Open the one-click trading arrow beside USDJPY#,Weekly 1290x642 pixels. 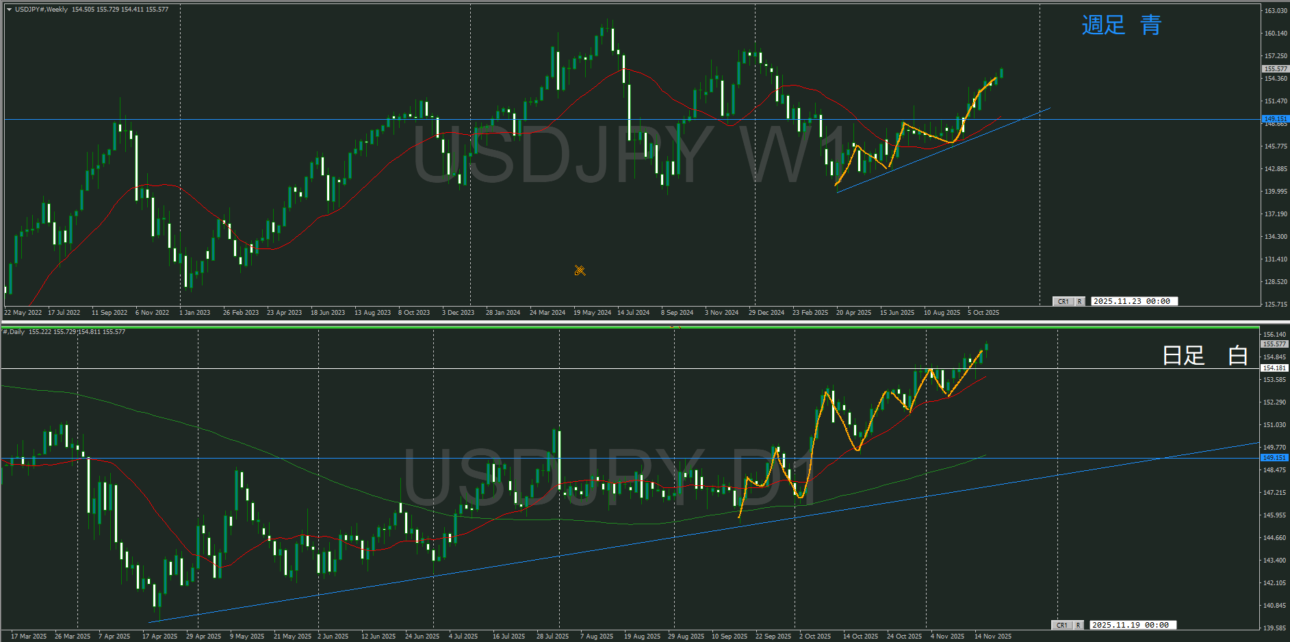click(9, 10)
